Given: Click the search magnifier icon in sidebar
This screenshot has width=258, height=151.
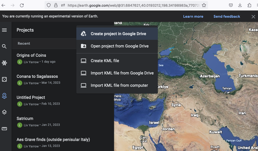Looking at the screenshot, I should pyautogui.click(x=4, y=46).
